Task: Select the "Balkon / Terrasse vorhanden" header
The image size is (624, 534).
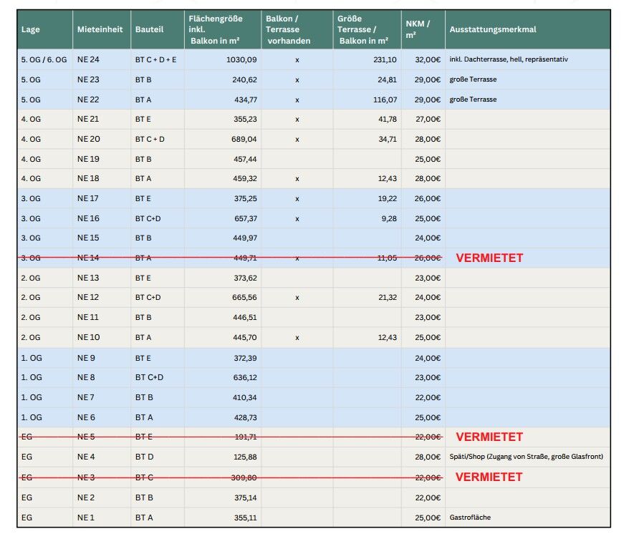Action: [x=287, y=29]
